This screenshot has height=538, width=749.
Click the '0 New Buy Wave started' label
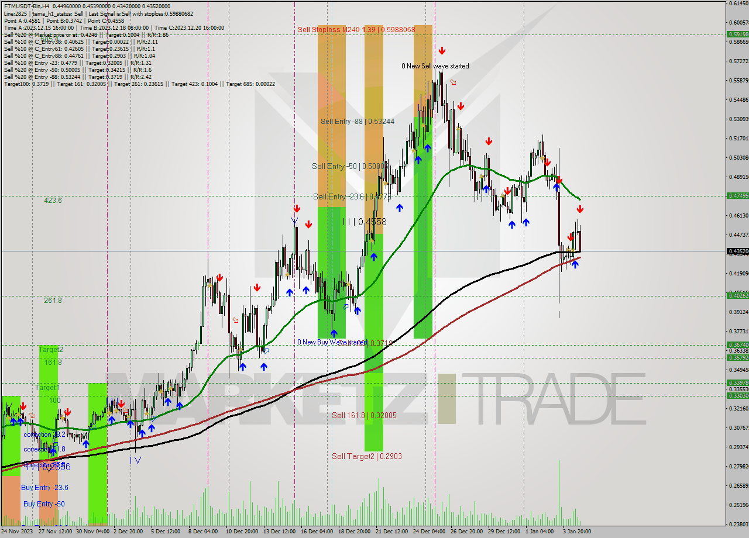pyautogui.click(x=332, y=342)
